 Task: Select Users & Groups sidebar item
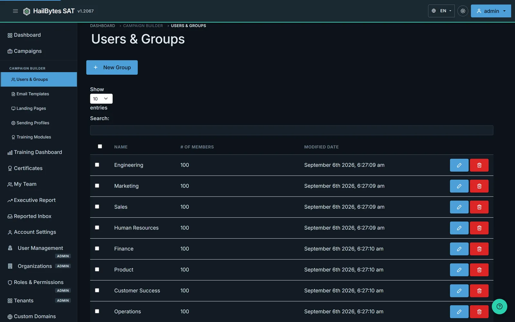pyautogui.click(x=39, y=80)
